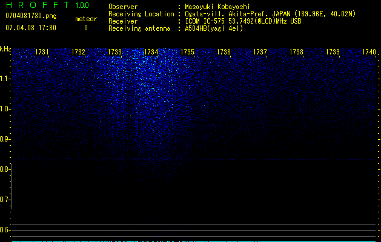Click the 1732 time marker
381x242 pixels.
point(79,52)
